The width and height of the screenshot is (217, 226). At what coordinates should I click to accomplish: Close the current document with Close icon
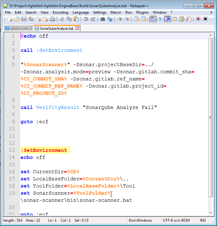[x=38, y=19]
